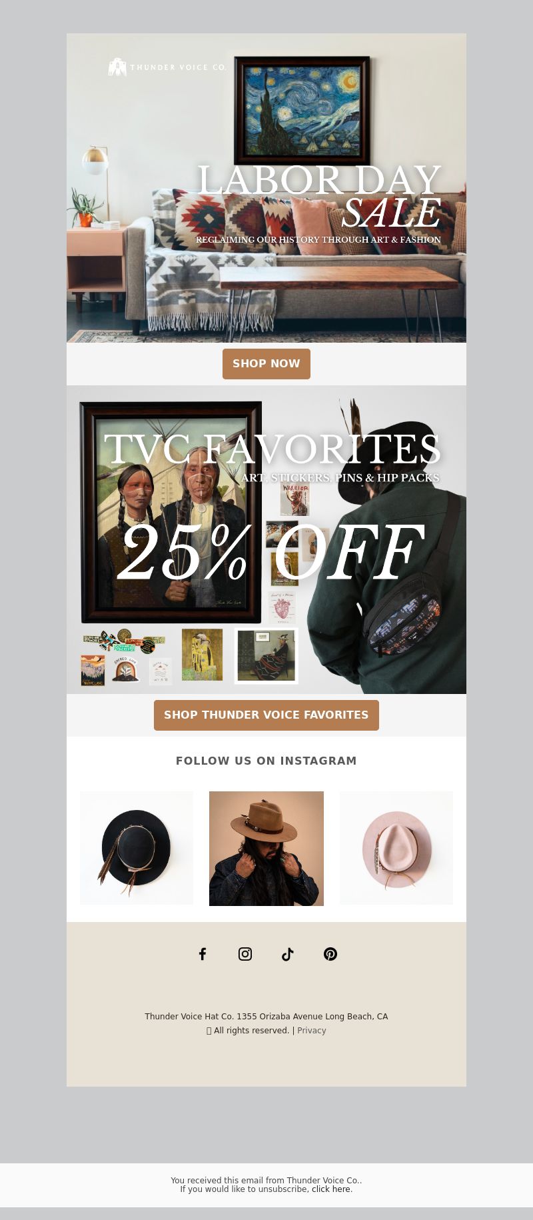Click the American Gothic style framed portrait

pos(171,512)
